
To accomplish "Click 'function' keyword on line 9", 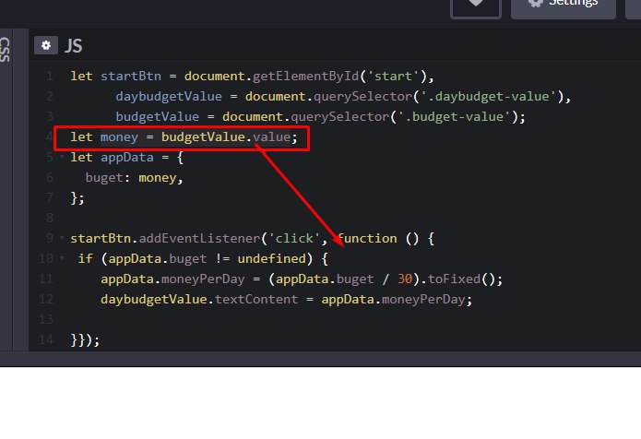I will coord(367,238).
